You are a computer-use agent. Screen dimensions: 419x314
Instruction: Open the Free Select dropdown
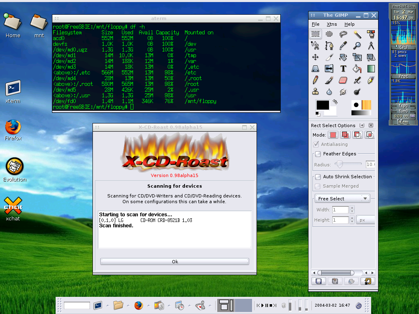point(342,199)
